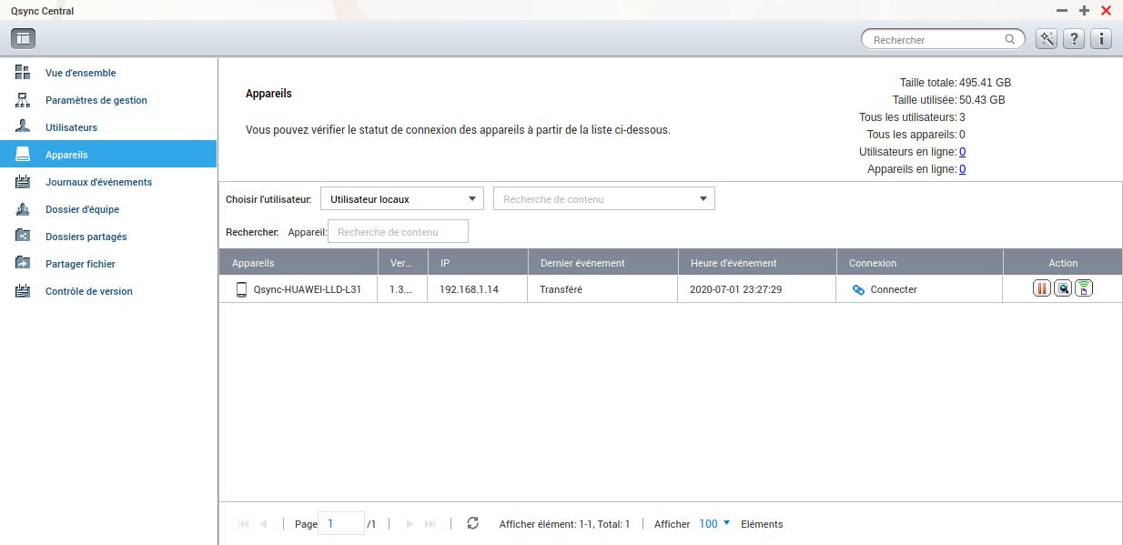Open the Utilisateur locaux dropdown
Viewport: 1123px width, 545px height.
401,199
